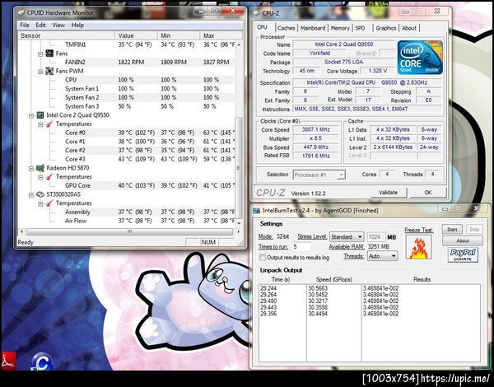
Task: Collapse the ST3500320AS drive node
Action: (x=31, y=195)
